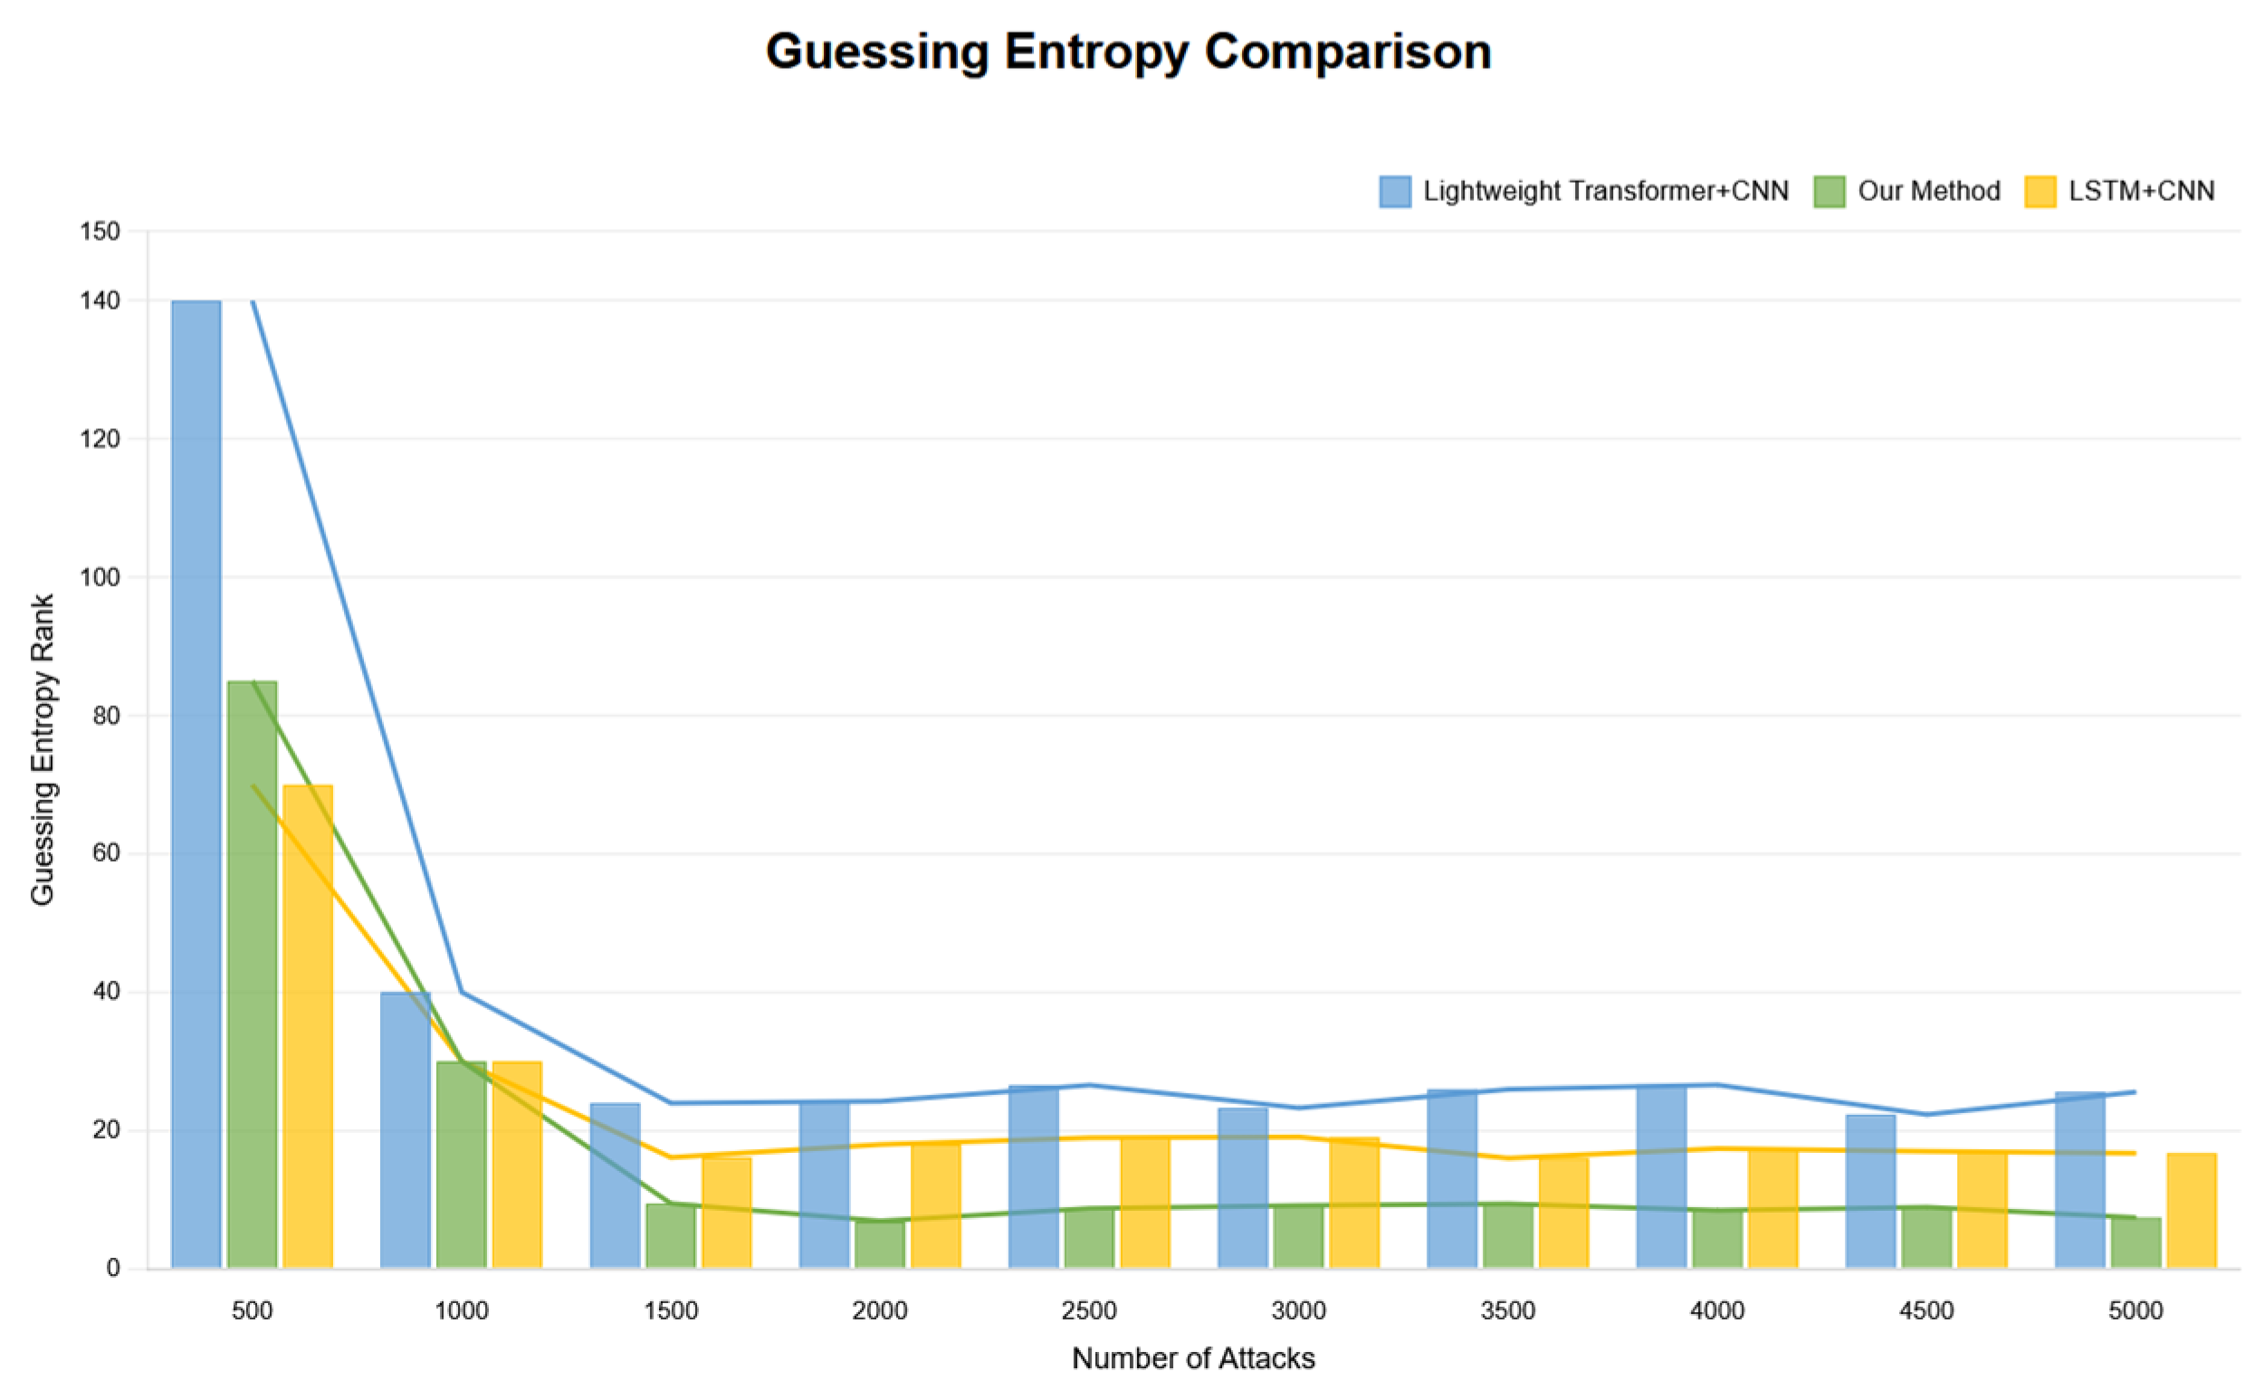Click the 150 y-axis label
Image resolution: width=2264 pixels, height=1390 pixels.
(100, 232)
